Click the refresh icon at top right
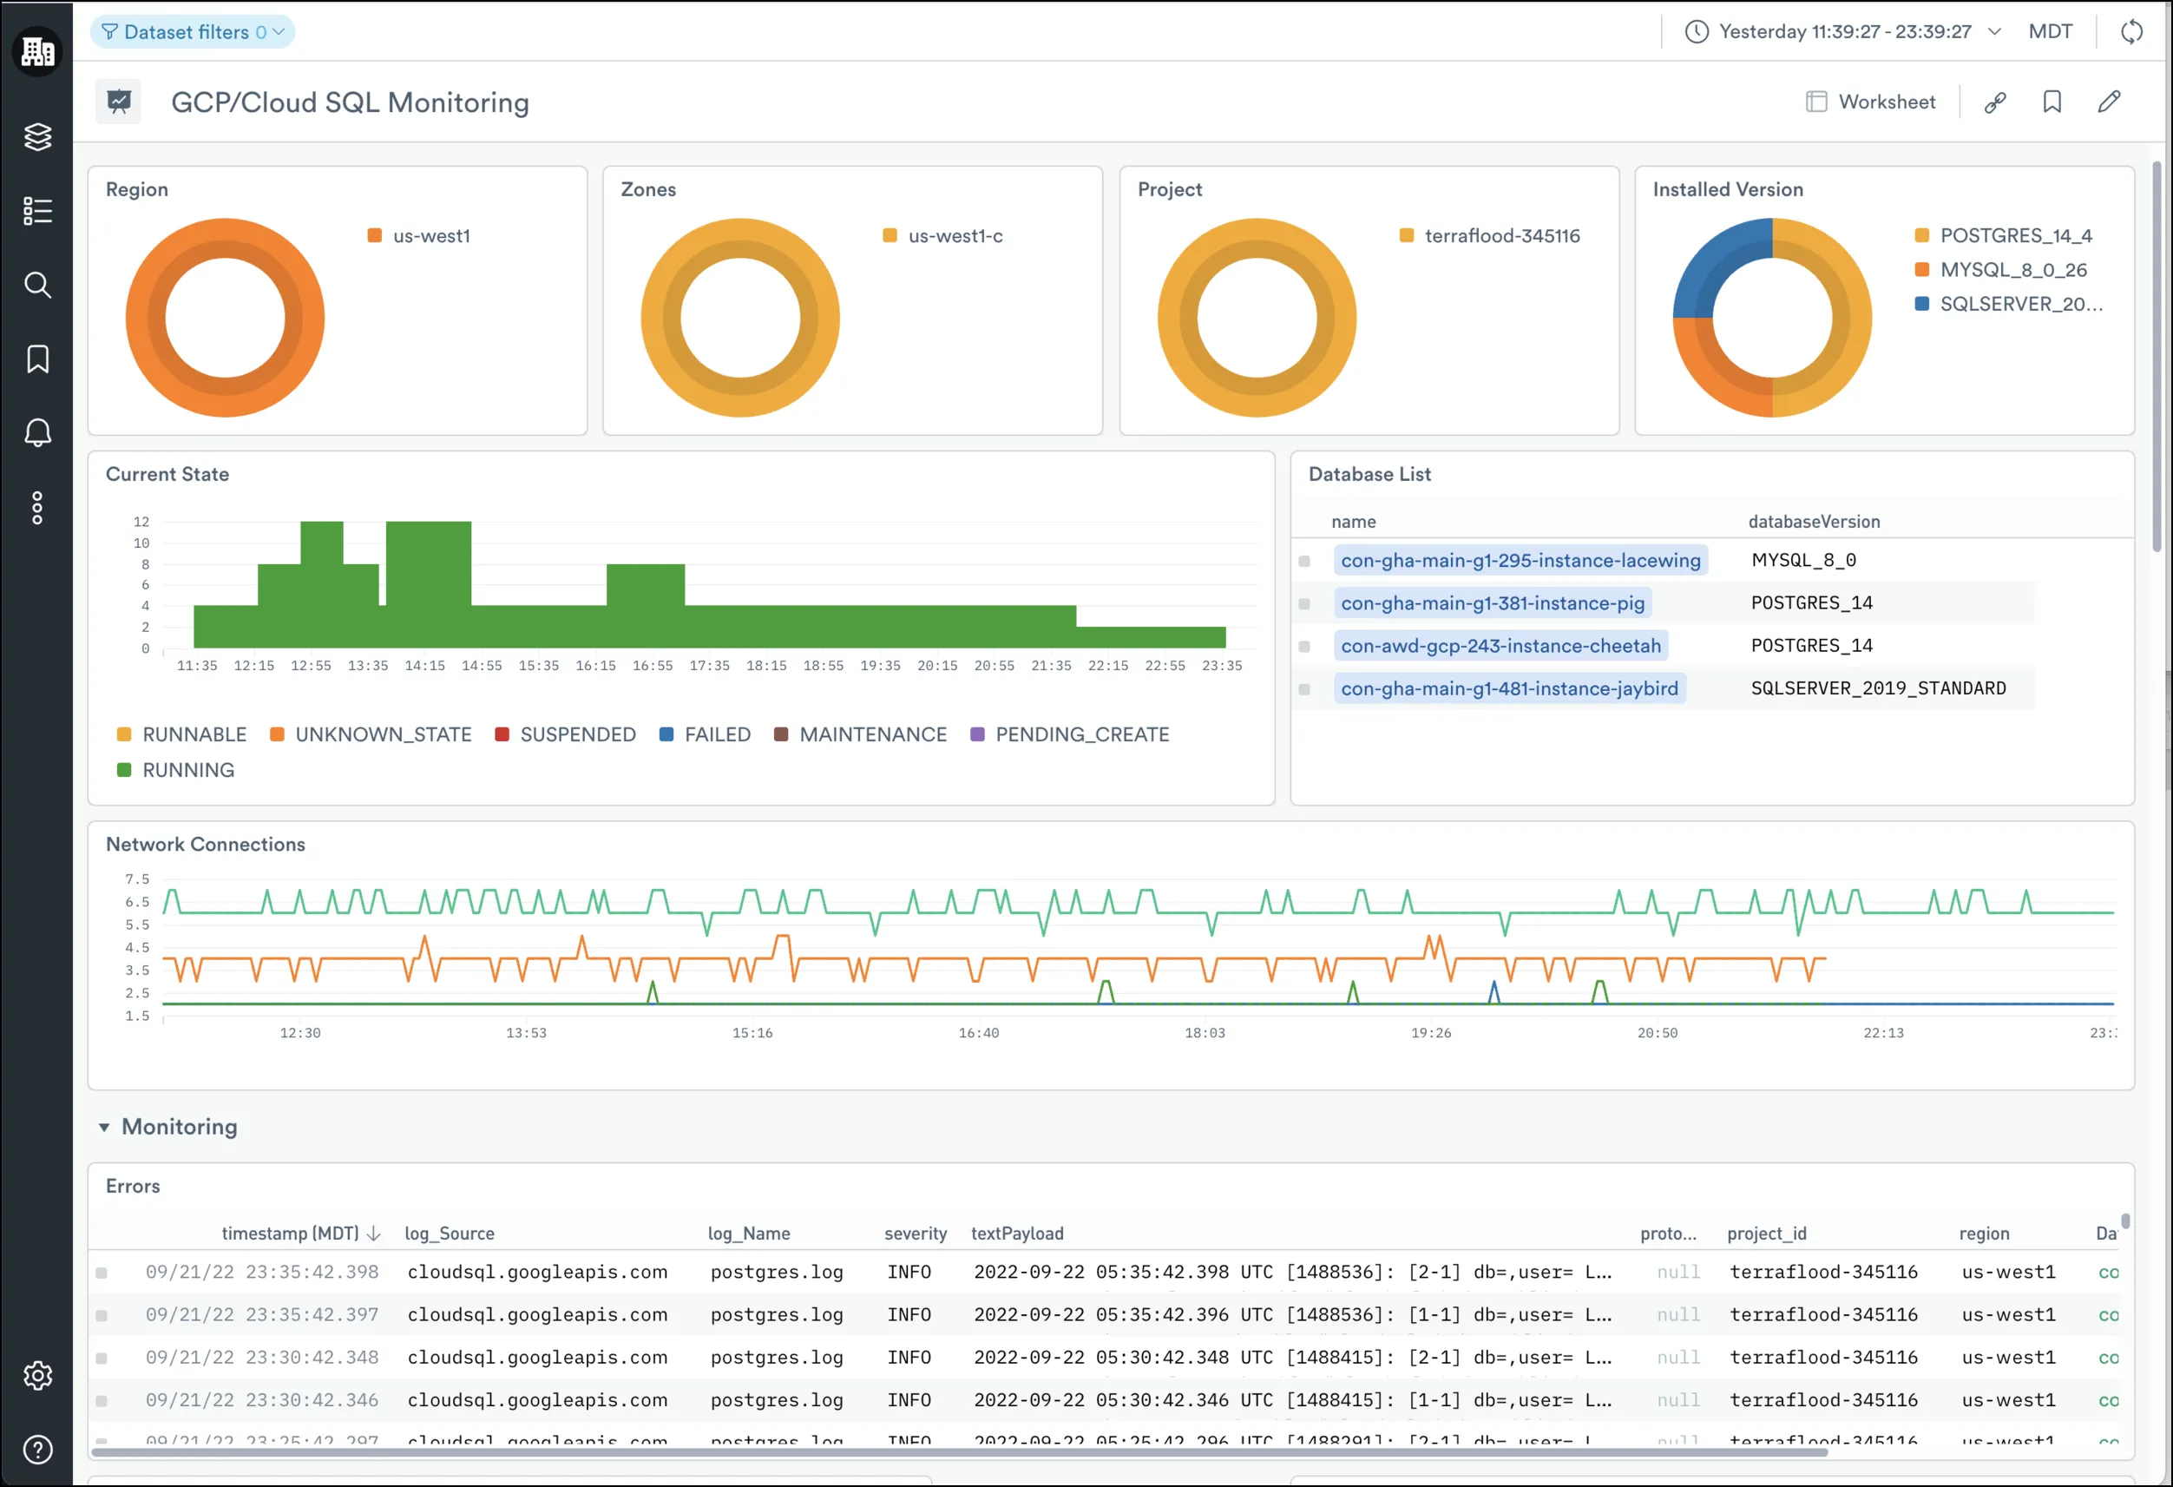 pyautogui.click(x=2132, y=32)
